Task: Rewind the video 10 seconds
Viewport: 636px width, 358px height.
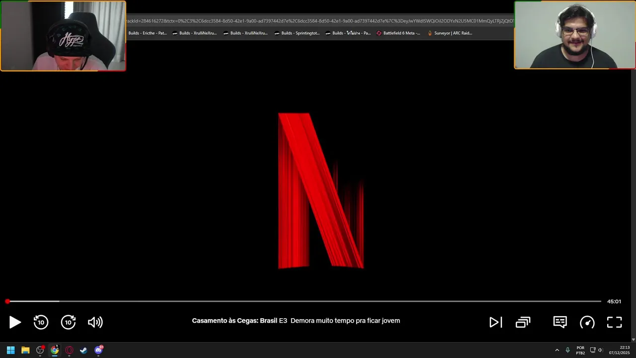Action: [x=41, y=322]
